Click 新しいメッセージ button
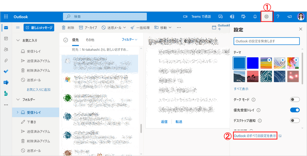The image size is (307, 156). click(x=39, y=28)
